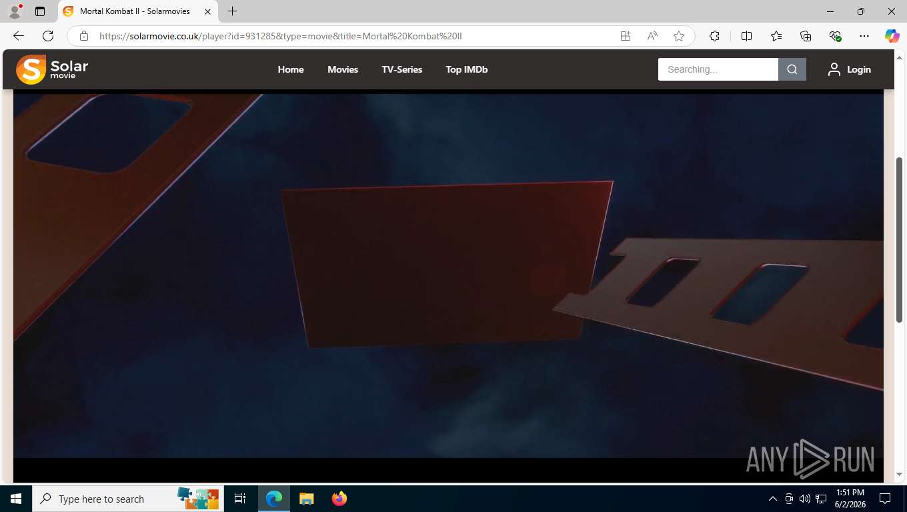Open Collections panel

click(x=806, y=36)
